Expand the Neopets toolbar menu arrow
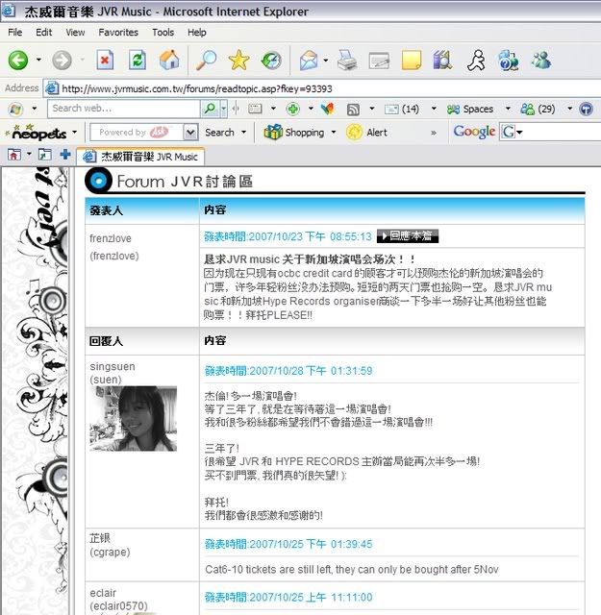The width and height of the screenshot is (601, 615). (74, 133)
